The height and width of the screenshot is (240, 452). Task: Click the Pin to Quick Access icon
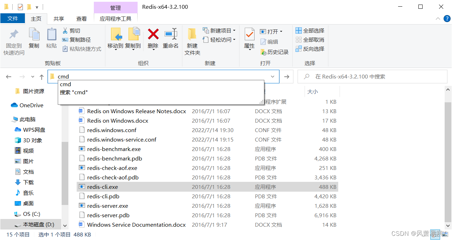pos(14,34)
